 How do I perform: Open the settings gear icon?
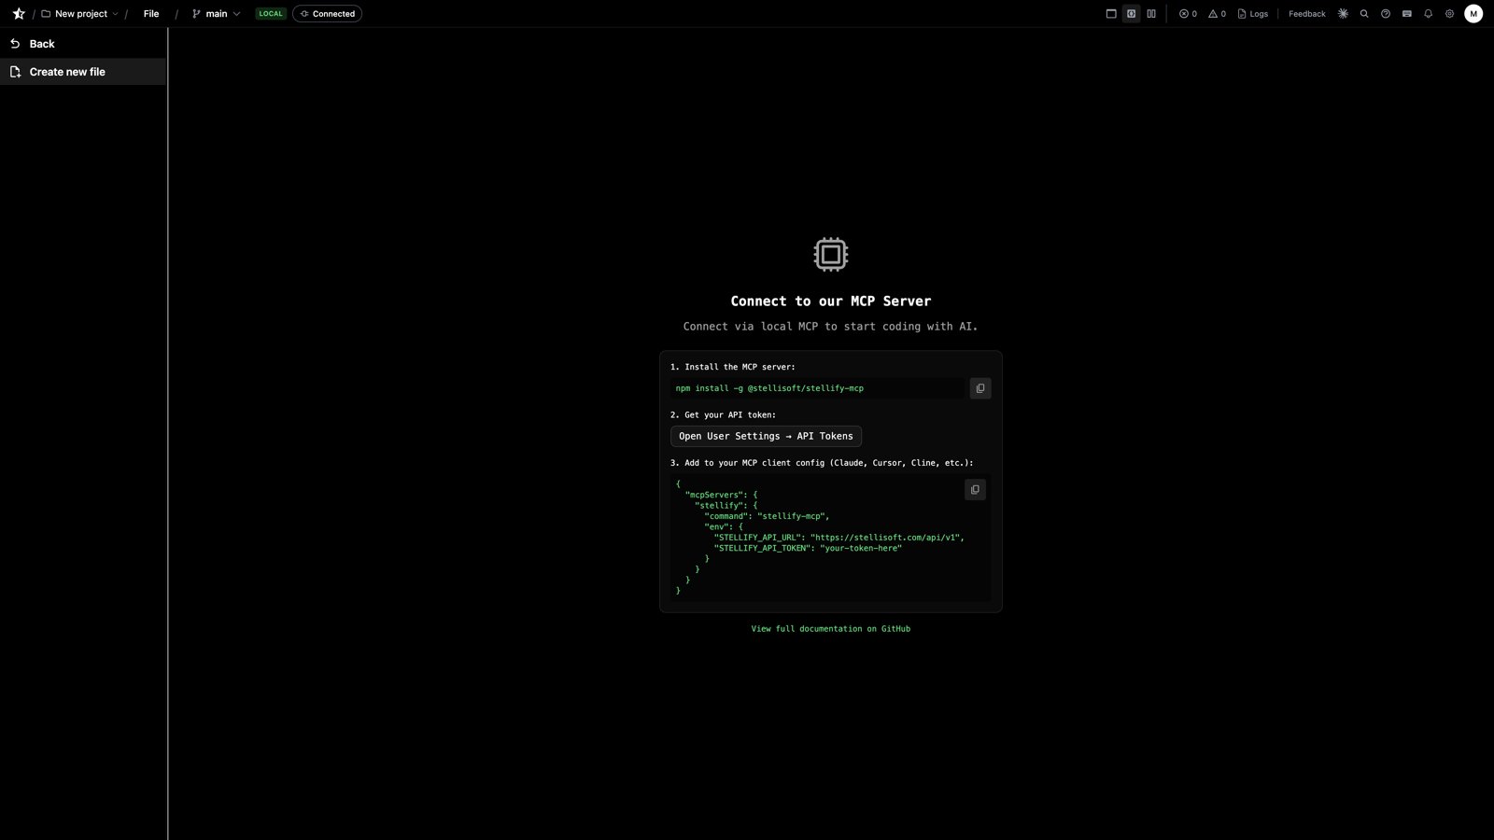(x=1449, y=14)
